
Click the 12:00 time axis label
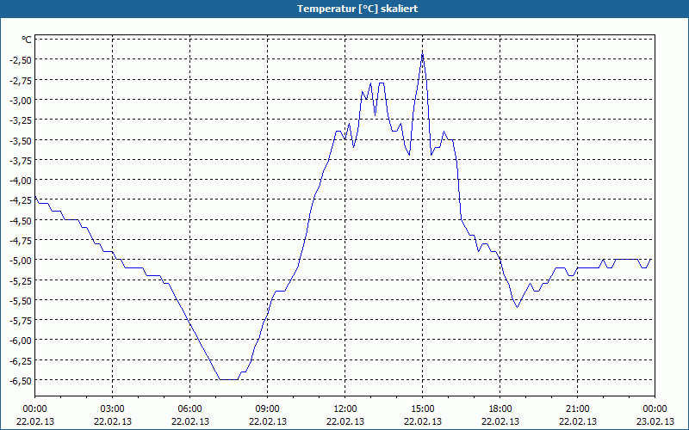tap(345, 409)
